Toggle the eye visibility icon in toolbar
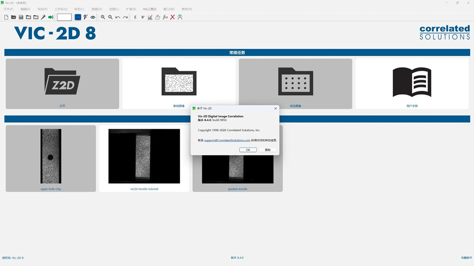Viewport: 474px width, 266px height. coord(93,17)
